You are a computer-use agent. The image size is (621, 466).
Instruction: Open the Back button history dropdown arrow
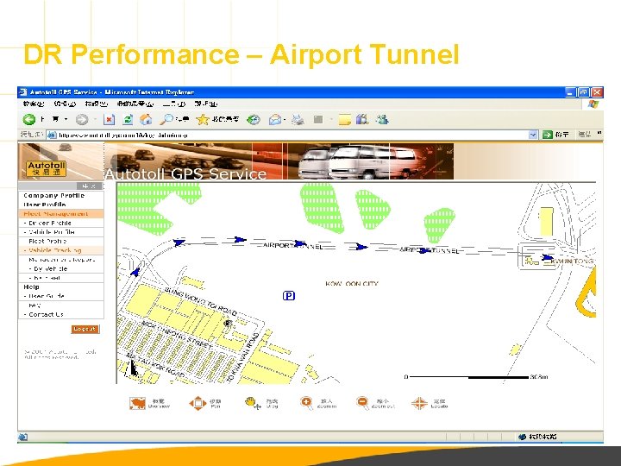(x=66, y=119)
